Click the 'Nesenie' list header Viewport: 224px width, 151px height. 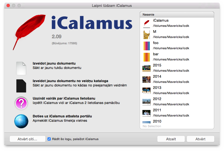pyautogui.click(x=177, y=14)
